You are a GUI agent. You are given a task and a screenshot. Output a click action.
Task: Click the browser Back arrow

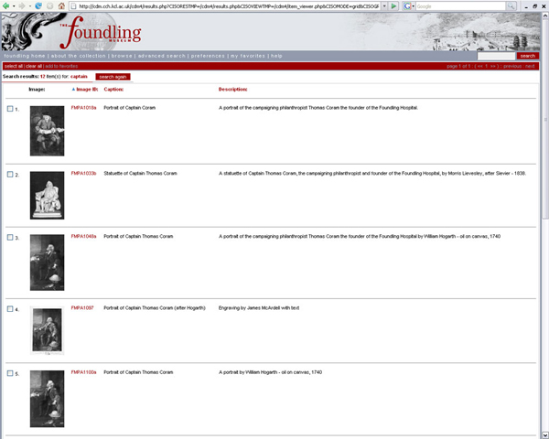[x=6, y=5]
